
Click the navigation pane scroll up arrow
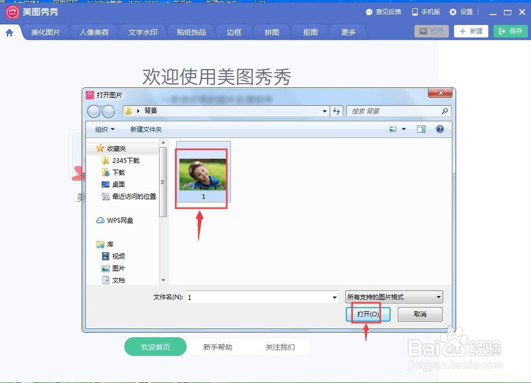[163, 143]
